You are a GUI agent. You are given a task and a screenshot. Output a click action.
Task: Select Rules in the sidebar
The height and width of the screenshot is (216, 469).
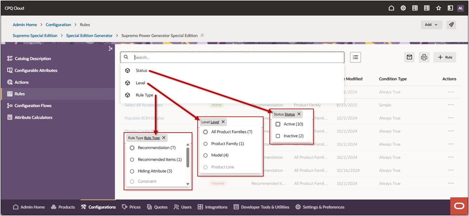pos(16,94)
